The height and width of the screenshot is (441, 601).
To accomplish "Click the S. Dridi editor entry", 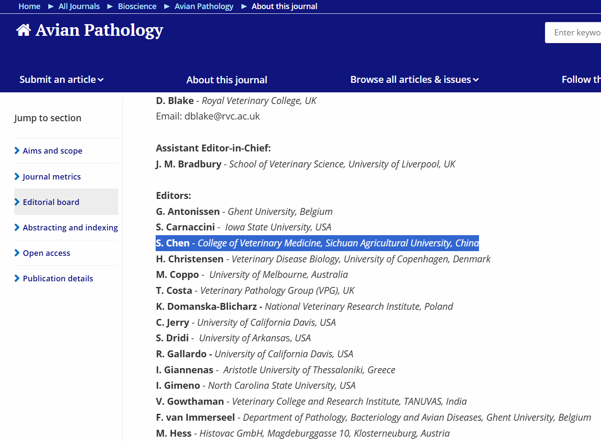I will 233,338.
